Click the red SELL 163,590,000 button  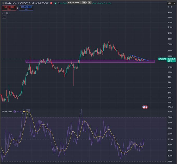pos(9,8)
